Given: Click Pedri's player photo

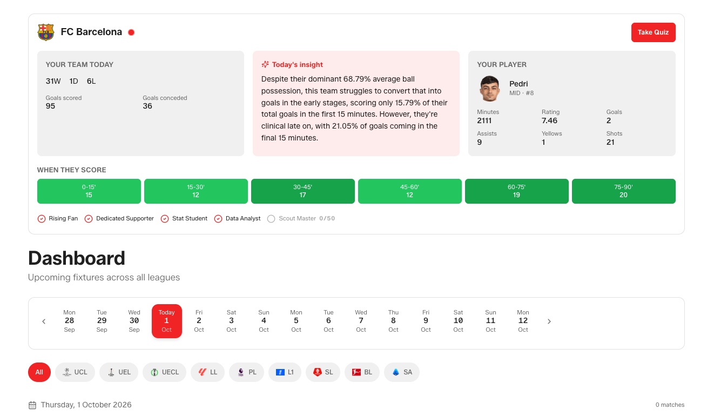Looking at the screenshot, I should (490, 89).
